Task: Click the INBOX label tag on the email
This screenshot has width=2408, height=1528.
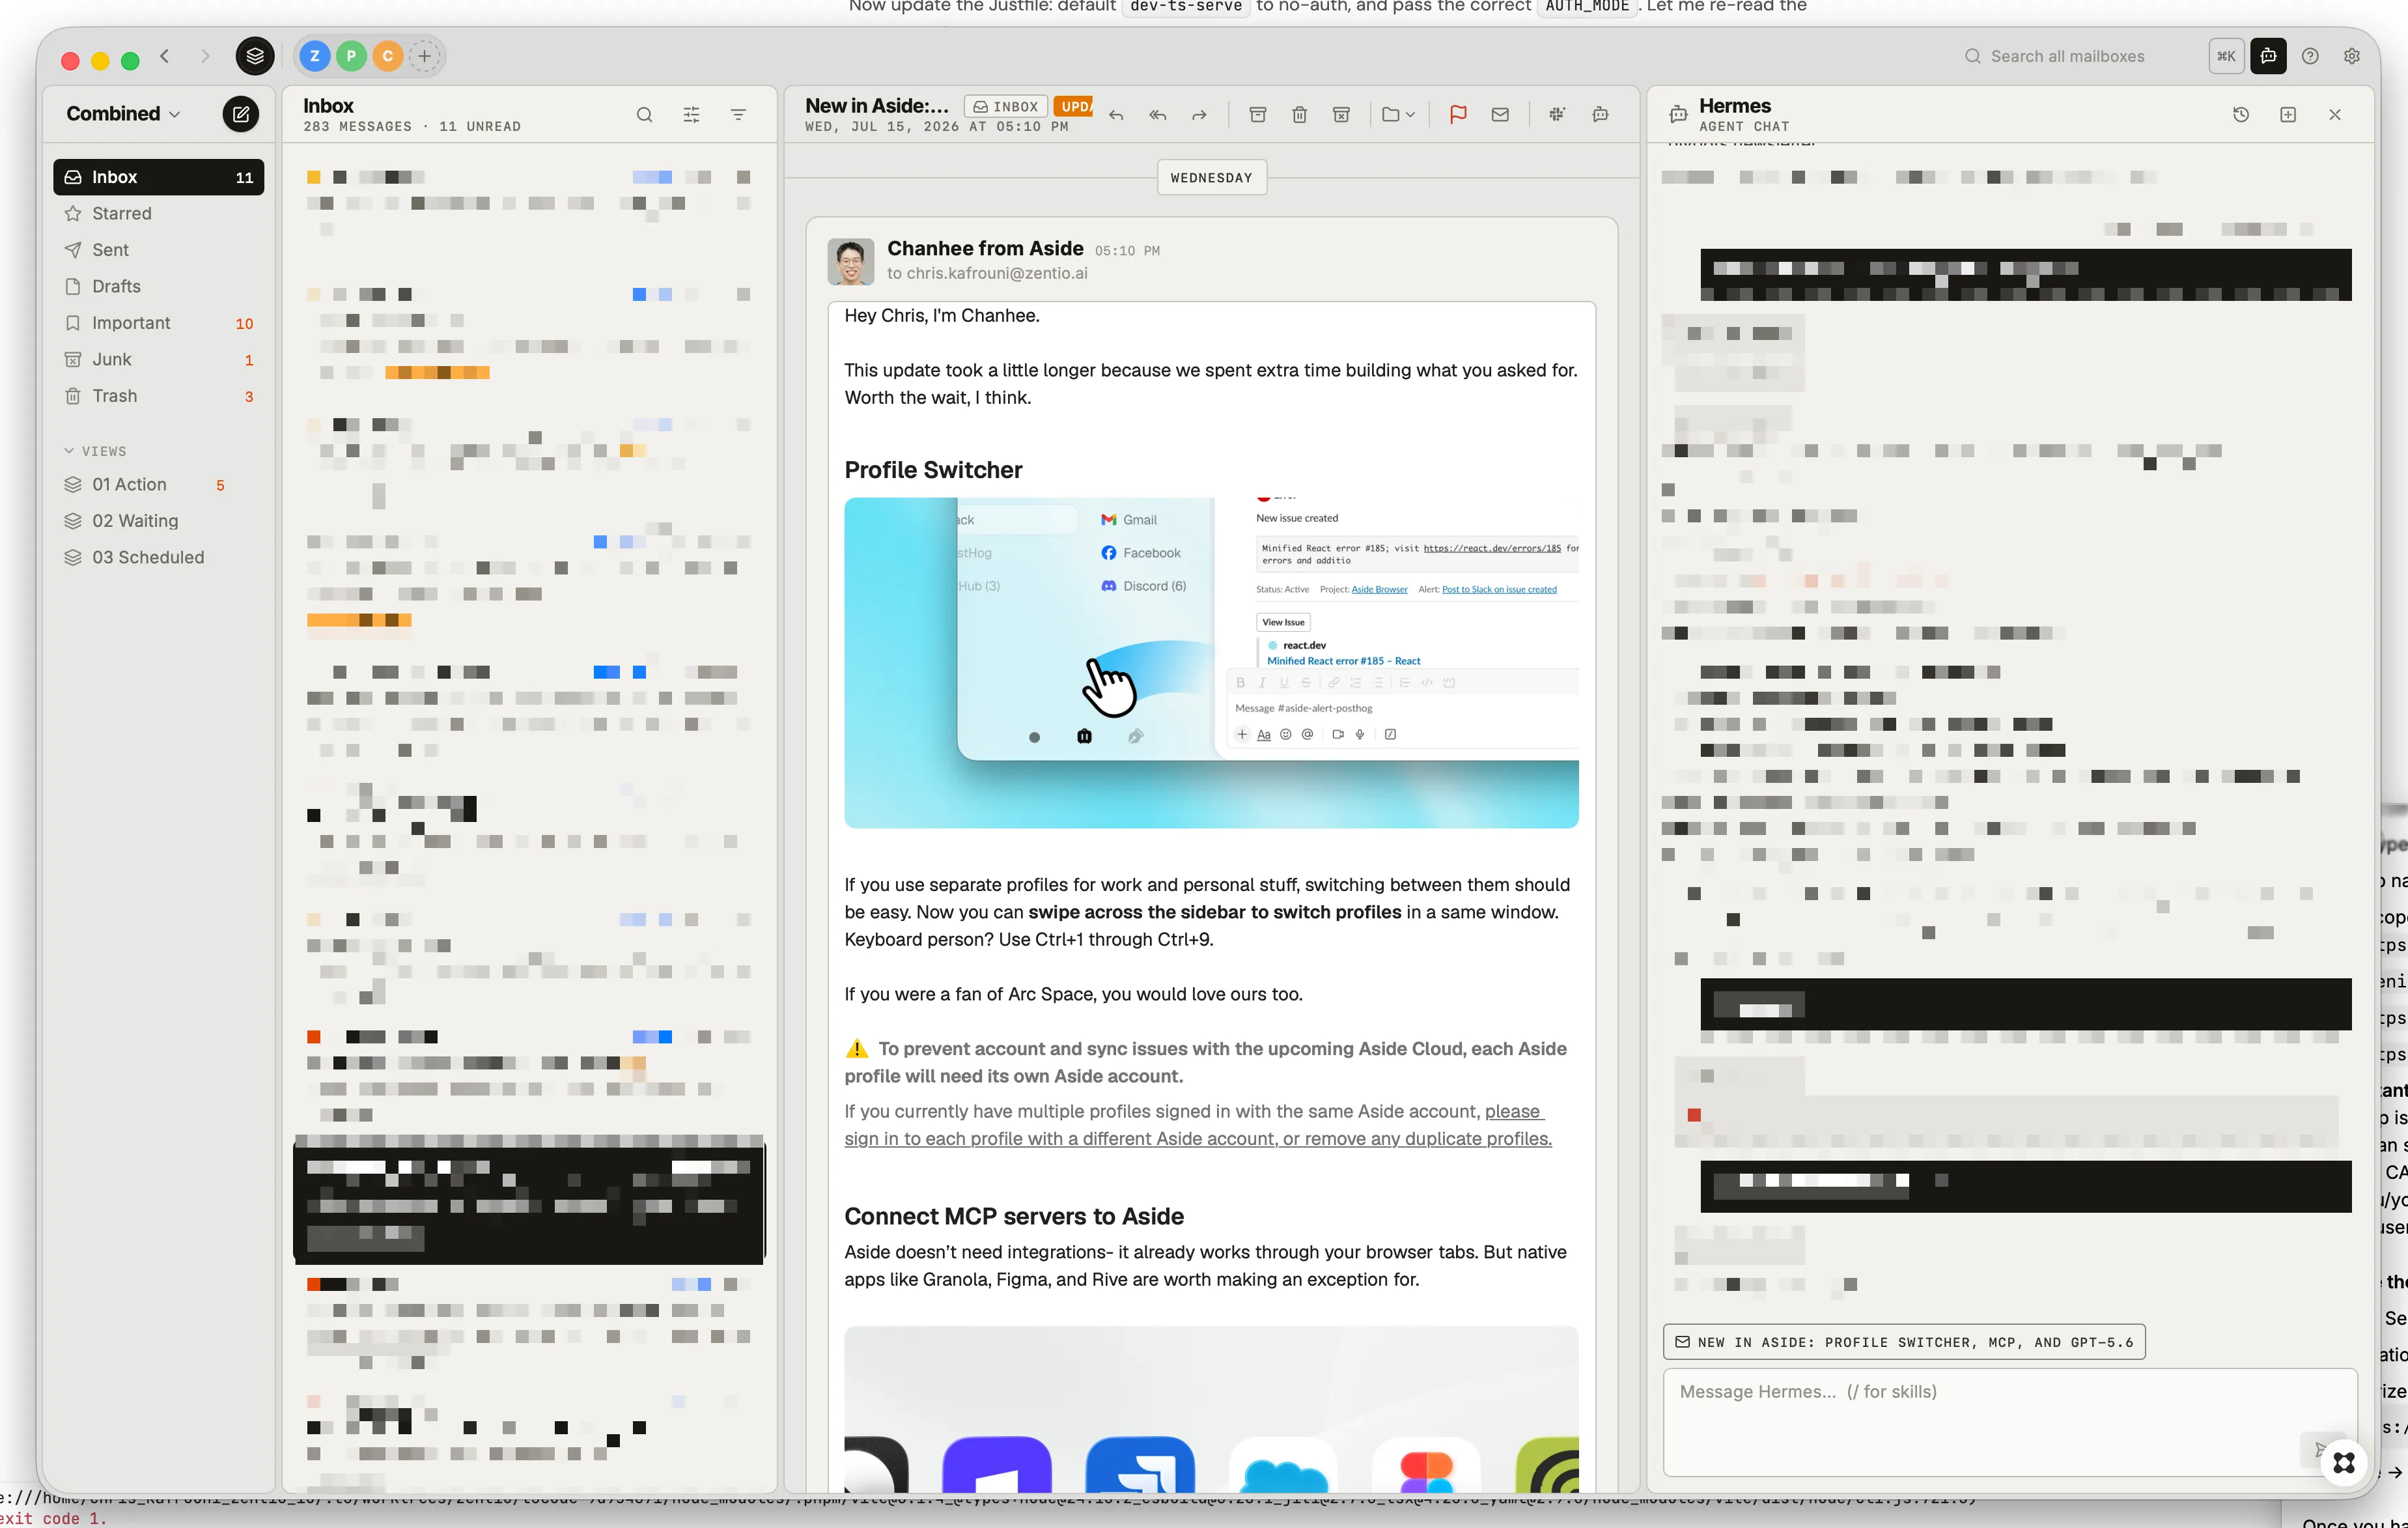Action: coord(1005,106)
